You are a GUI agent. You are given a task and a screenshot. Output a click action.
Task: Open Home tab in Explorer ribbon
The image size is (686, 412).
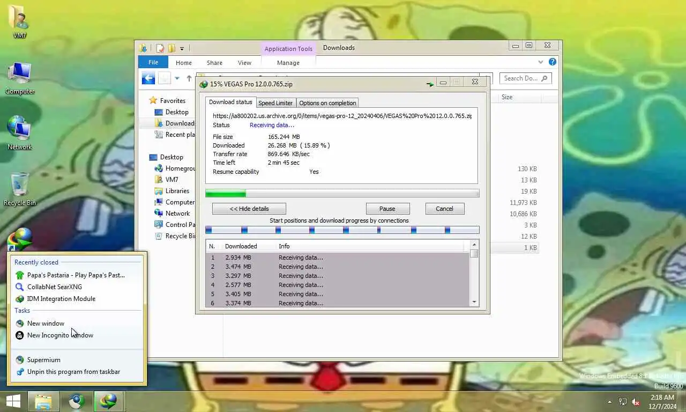184,63
